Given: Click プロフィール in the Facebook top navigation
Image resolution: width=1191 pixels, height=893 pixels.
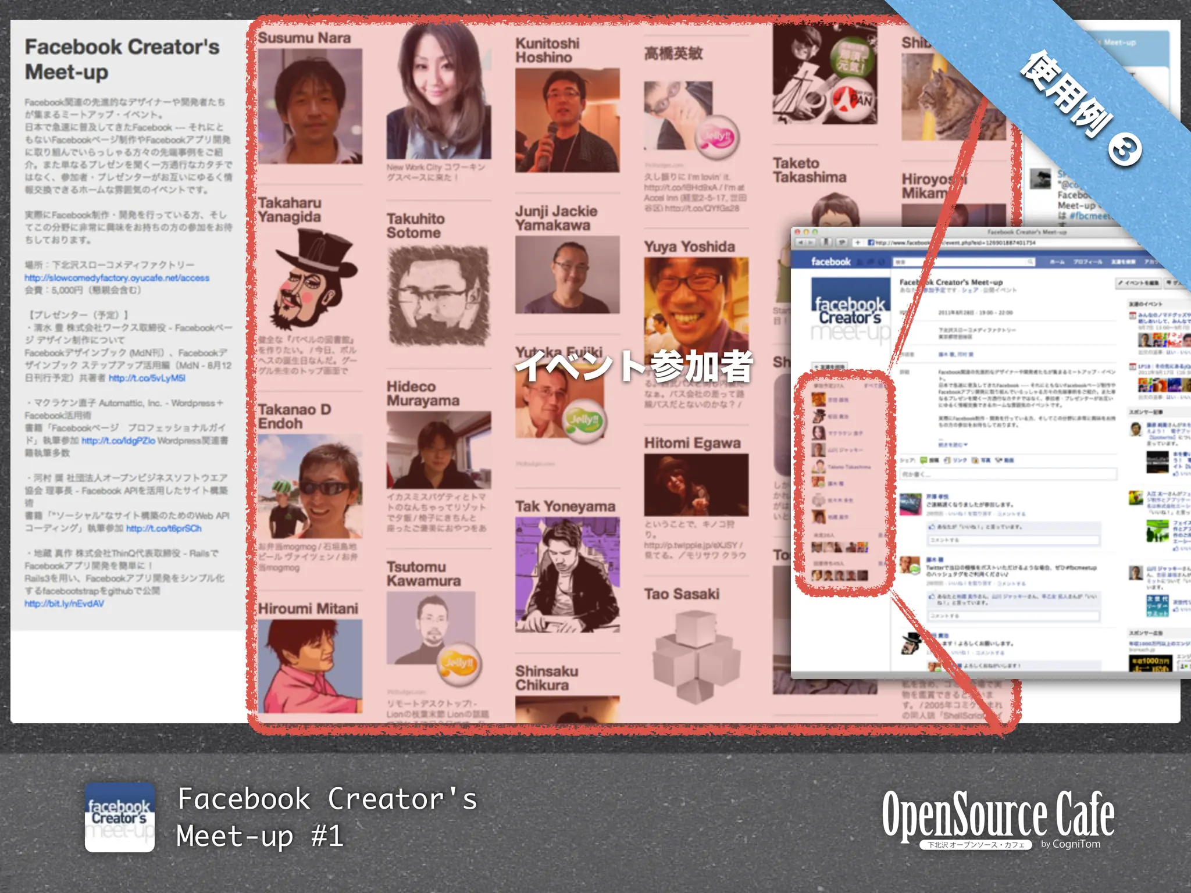Looking at the screenshot, I should (x=1087, y=262).
